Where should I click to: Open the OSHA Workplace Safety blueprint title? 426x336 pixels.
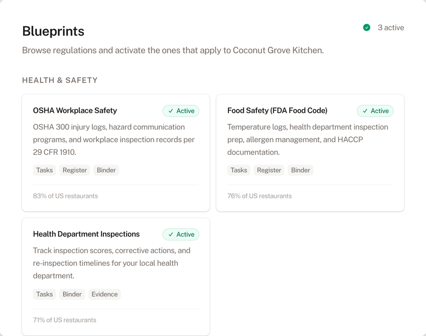[75, 110]
